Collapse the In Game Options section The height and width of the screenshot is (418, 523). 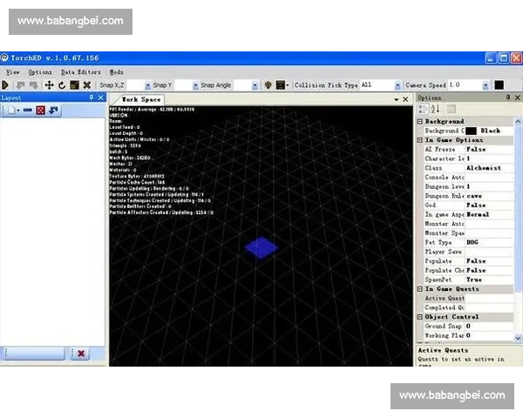(x=419, y=140)
